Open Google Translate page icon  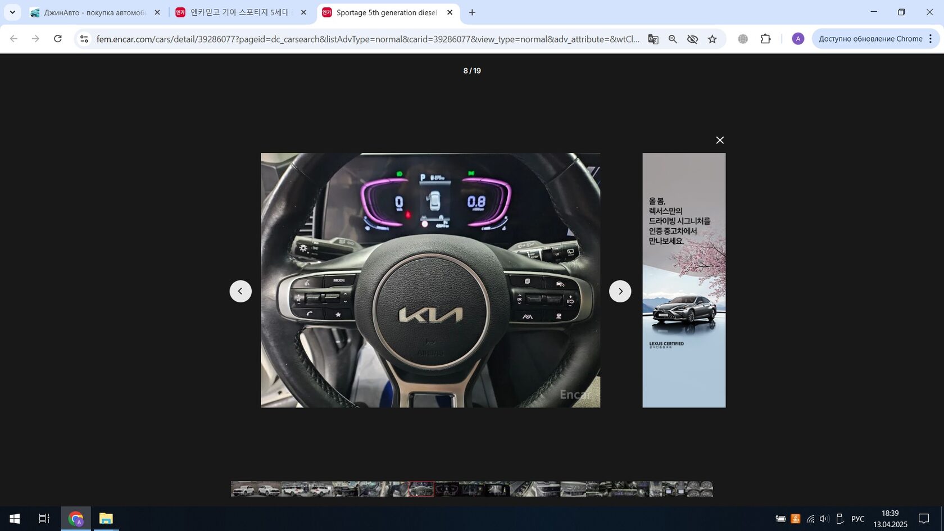[x=653, y=39]
